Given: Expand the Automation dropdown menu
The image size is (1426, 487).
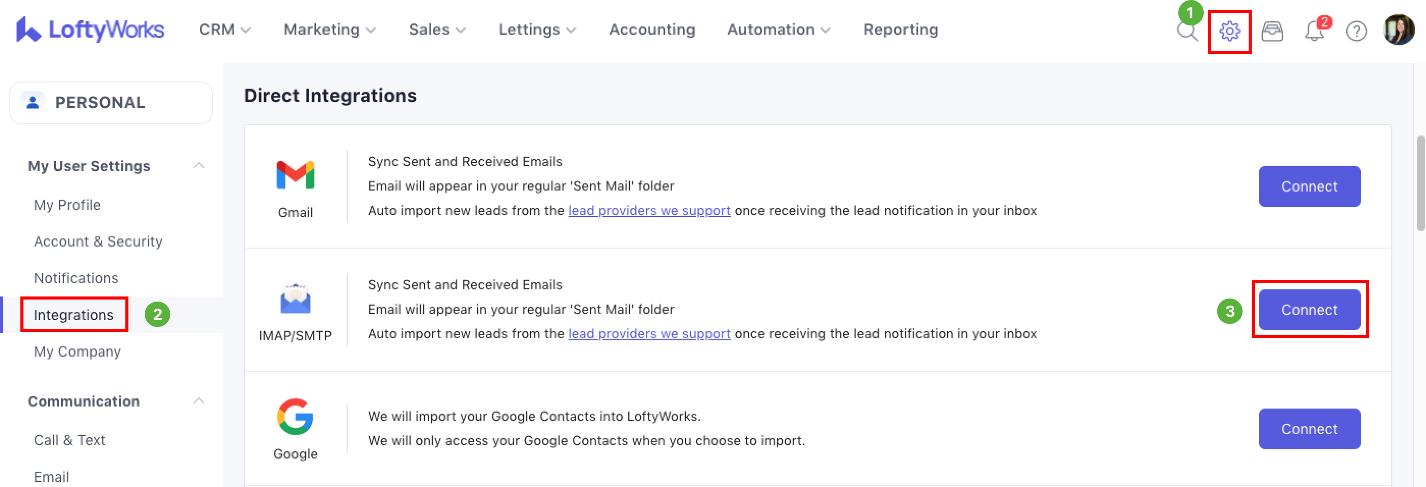Looking at the screenshot, I should [778, 30].
